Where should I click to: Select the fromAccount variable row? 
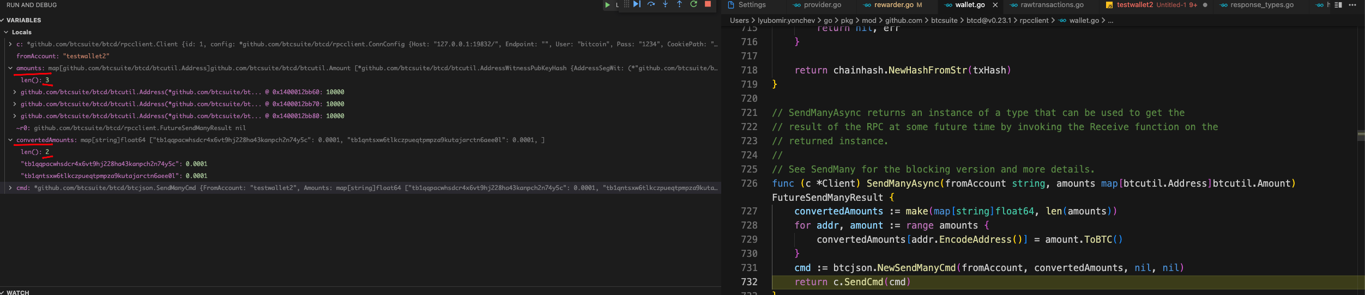coord(360,56)
